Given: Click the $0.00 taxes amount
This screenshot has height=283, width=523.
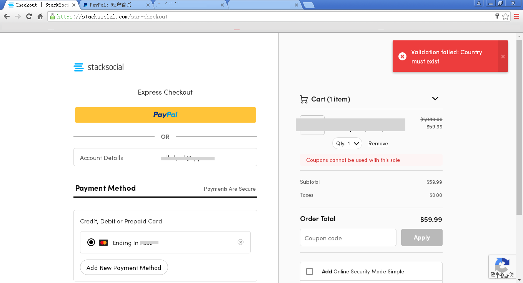Looking at the screenshot, I should click(436, 195).
